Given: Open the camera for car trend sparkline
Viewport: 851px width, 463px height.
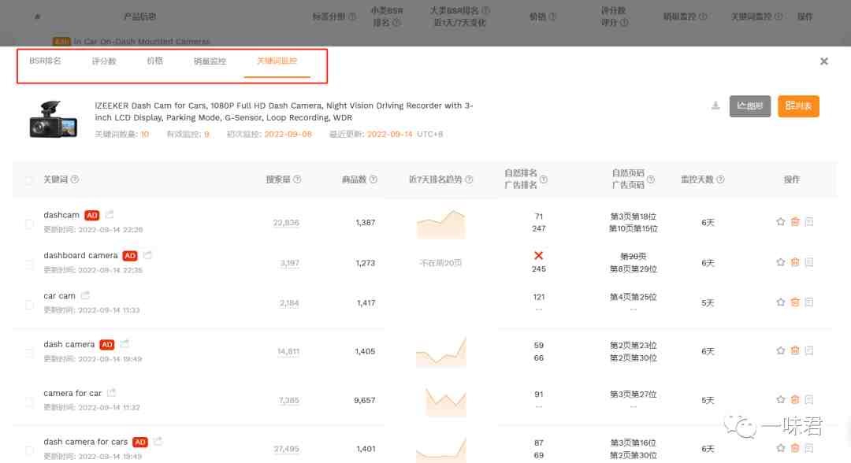Looking at the screenshot, I should point(446,402).
